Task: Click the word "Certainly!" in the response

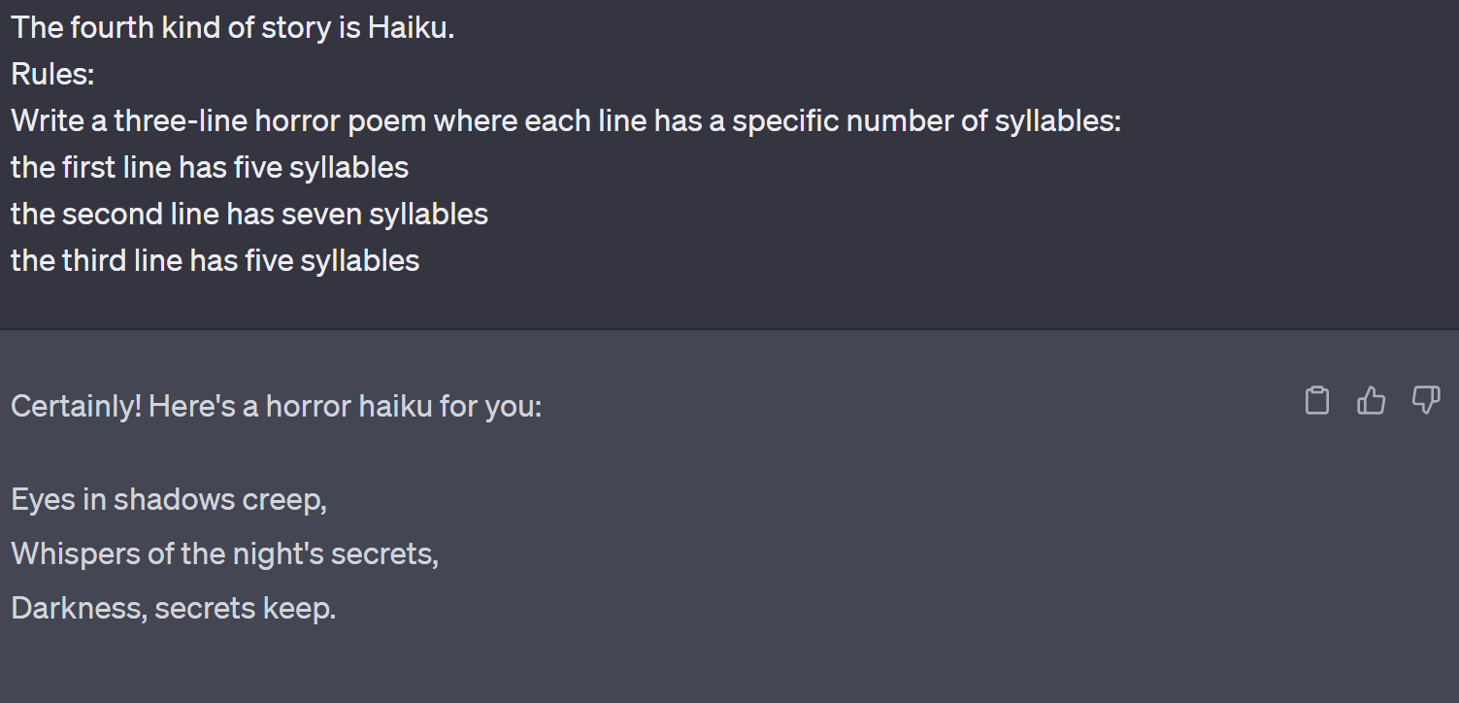Action: tap(76, 406)
